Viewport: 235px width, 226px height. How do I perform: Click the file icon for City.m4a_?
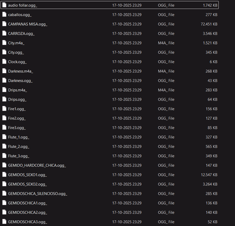coord(4,43)
